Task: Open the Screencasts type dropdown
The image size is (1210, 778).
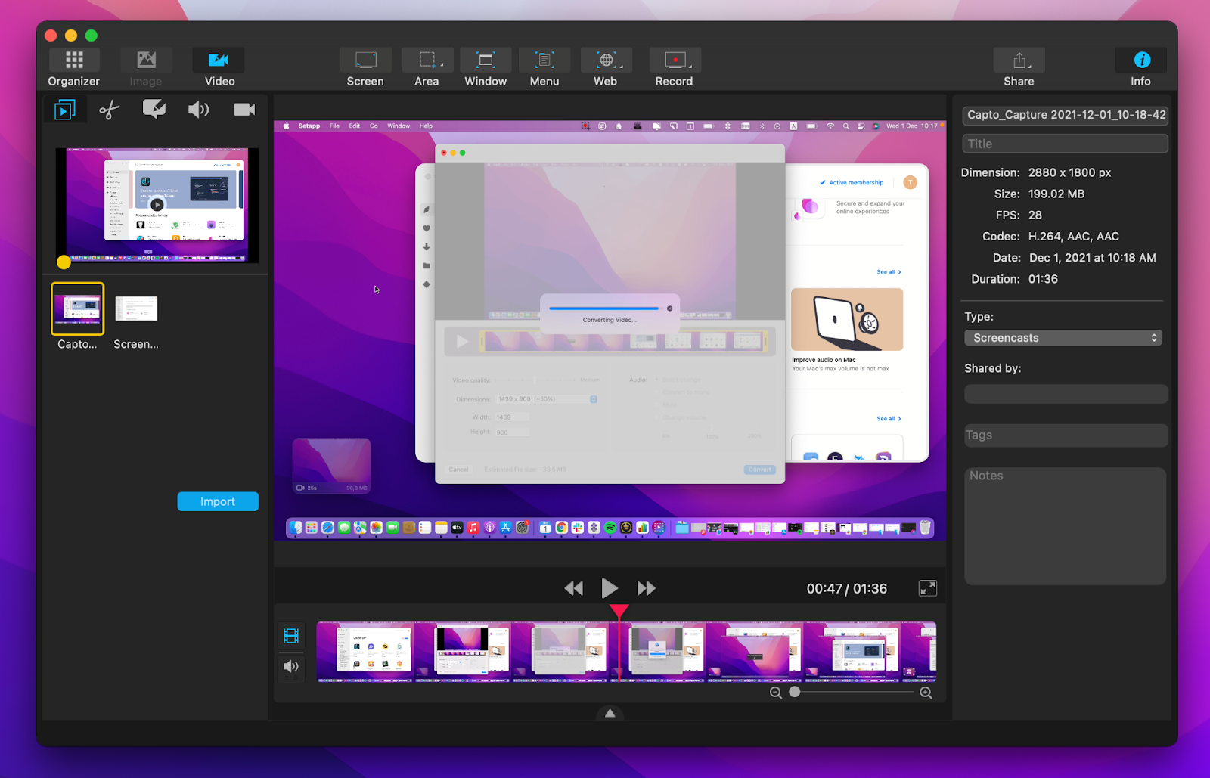Action: point(1063,337)
